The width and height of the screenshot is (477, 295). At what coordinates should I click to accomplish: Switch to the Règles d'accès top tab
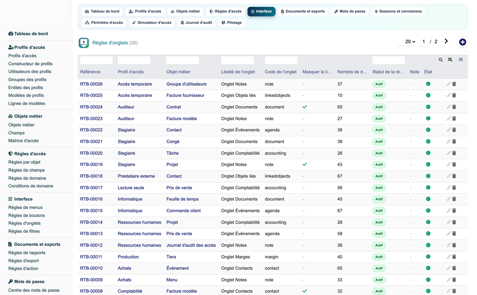(x=225, y=12)
